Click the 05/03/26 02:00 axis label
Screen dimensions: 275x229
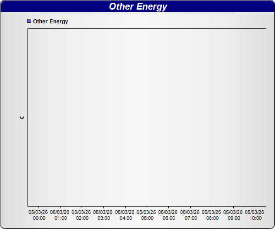pyautogui.click(x=82, y=215)
